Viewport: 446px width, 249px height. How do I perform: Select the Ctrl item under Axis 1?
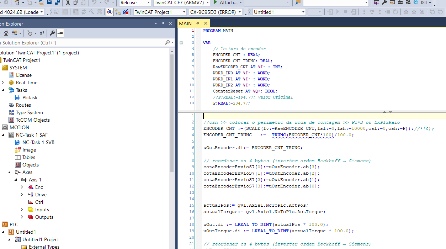pyautogui.click(x=39, y=202)
